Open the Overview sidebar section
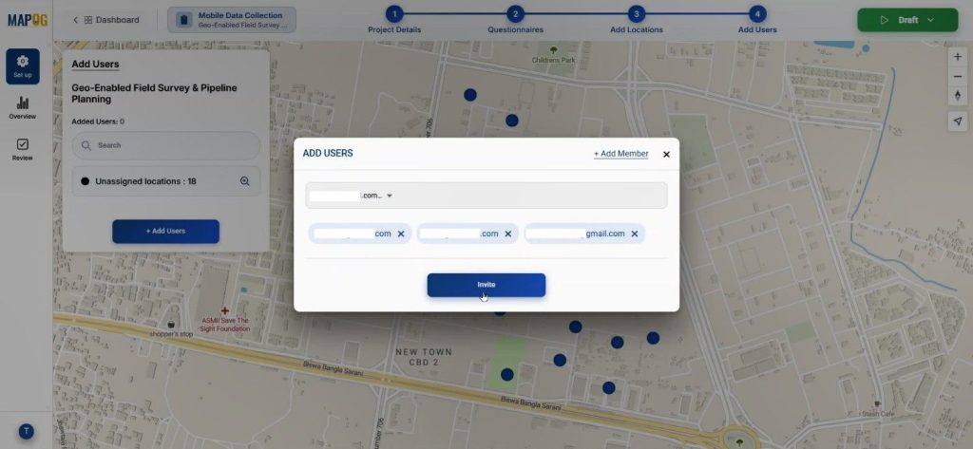Image resolution: width=973 pixels, height=449 pixels. [x=23, y=108]
